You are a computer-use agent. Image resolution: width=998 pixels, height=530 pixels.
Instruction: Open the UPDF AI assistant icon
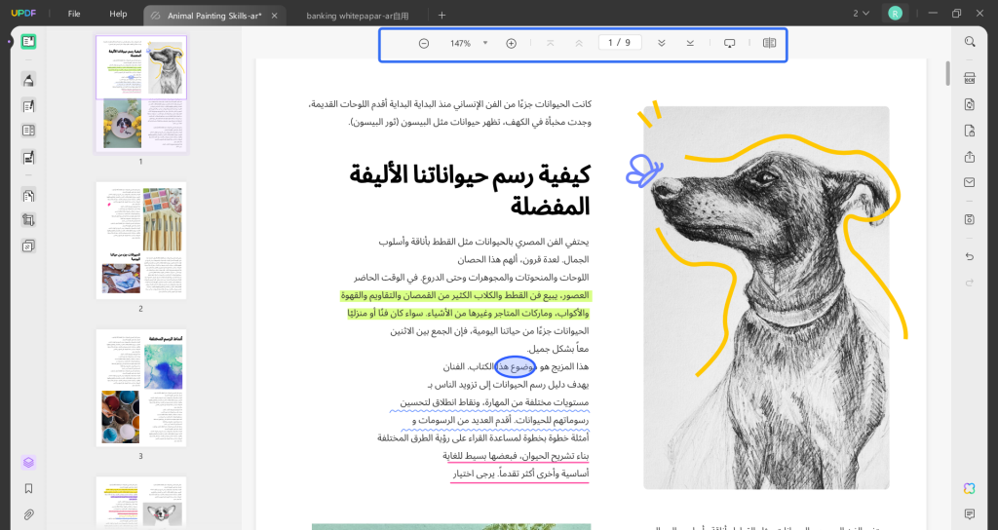[x=970, y=489]
